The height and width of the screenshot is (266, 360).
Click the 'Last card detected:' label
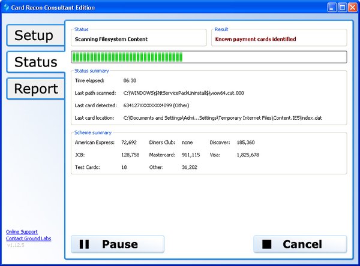[96, 105]
